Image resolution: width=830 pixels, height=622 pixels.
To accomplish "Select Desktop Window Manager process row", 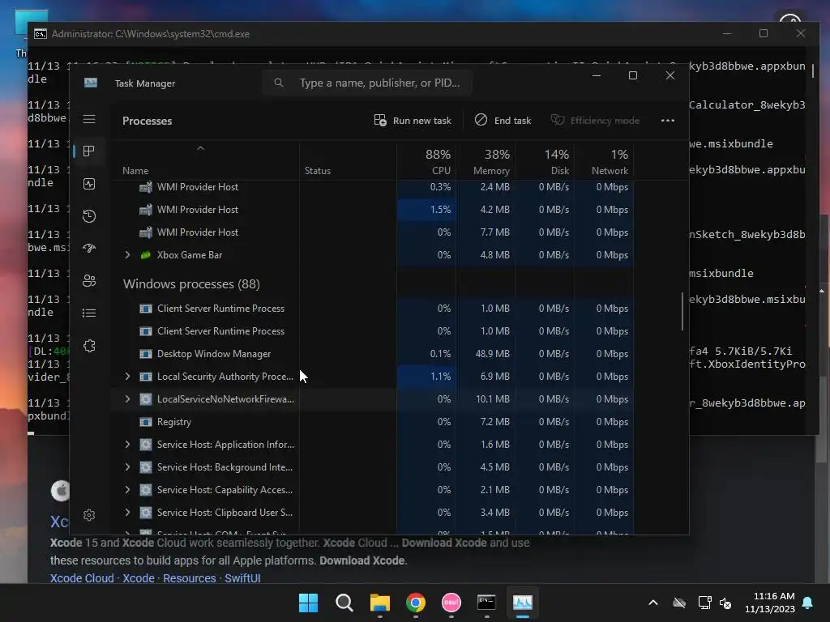I will [x=372, y=354].
